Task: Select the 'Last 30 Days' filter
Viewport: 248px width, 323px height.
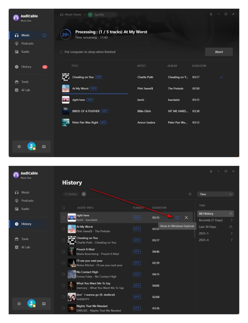Action: click(208, 227)
